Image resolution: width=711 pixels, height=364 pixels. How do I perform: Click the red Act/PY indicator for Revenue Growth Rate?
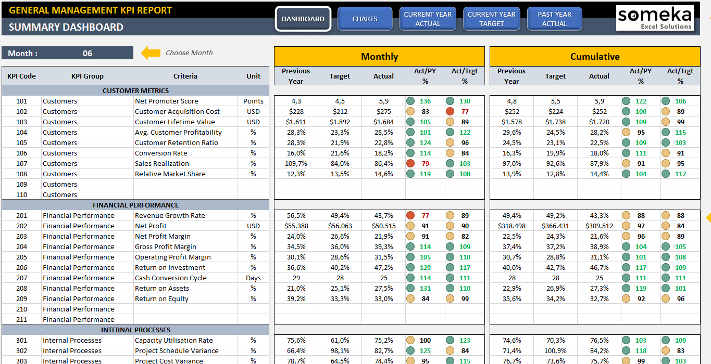410,215
